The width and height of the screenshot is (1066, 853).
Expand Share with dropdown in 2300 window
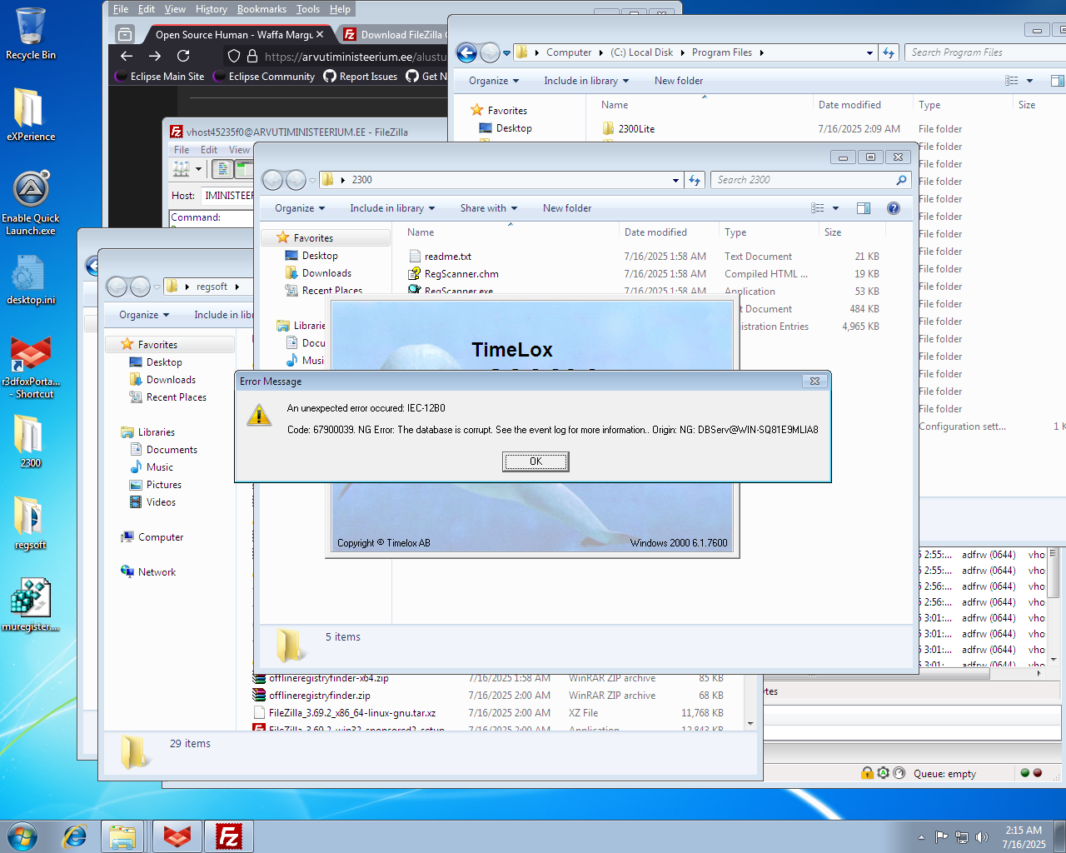coord(489,208)
